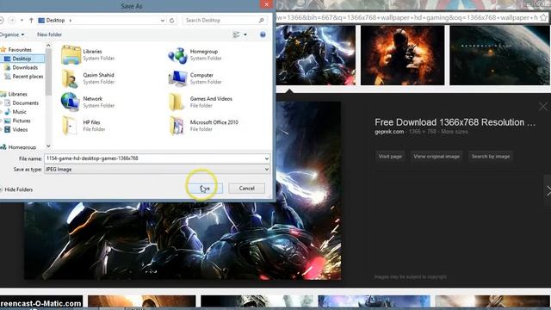Open the Games And Videos folder icon

(176, 102)
